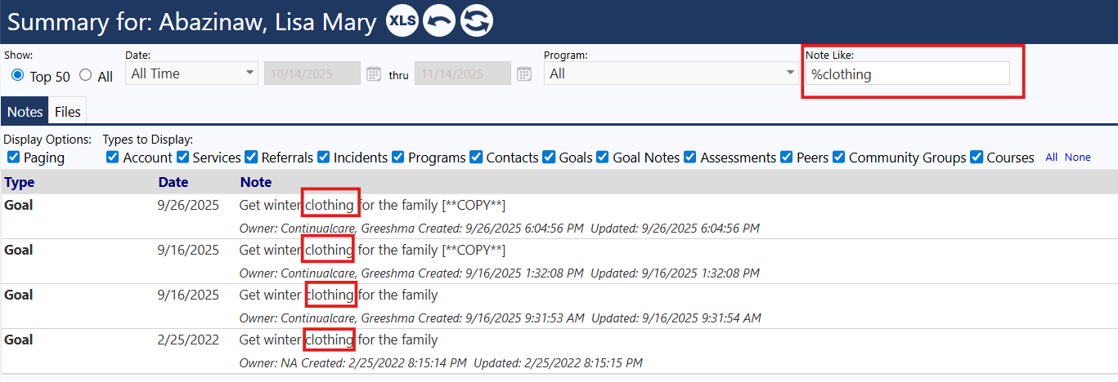
Task: Open the start date calendar icon
Action: click(373, 74)
